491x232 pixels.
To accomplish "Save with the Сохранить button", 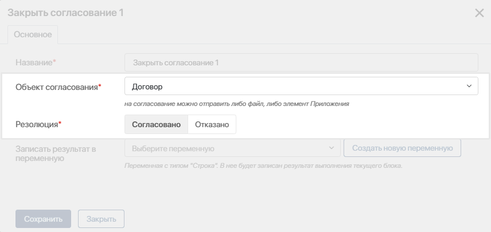I will [43, 219].
